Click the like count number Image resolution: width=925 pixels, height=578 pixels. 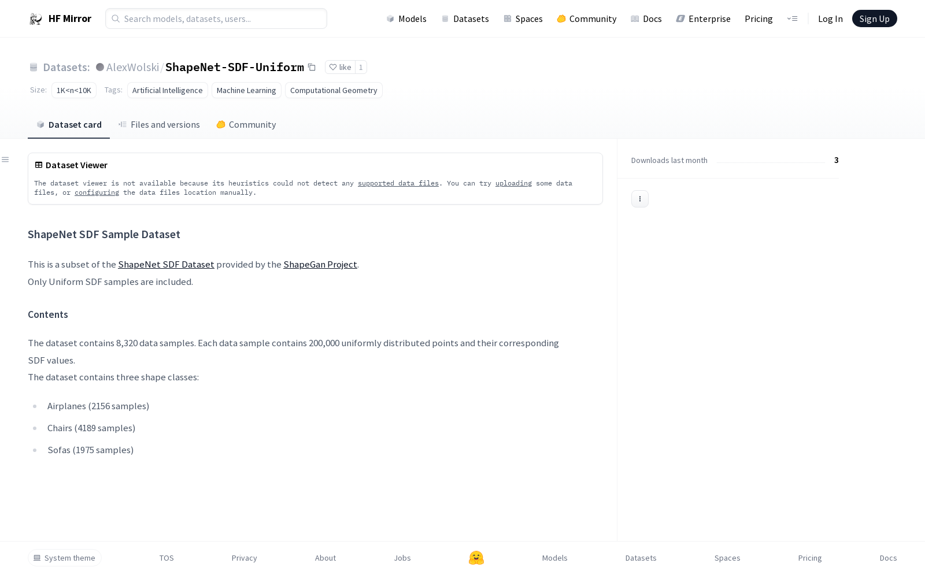(361, 67)
